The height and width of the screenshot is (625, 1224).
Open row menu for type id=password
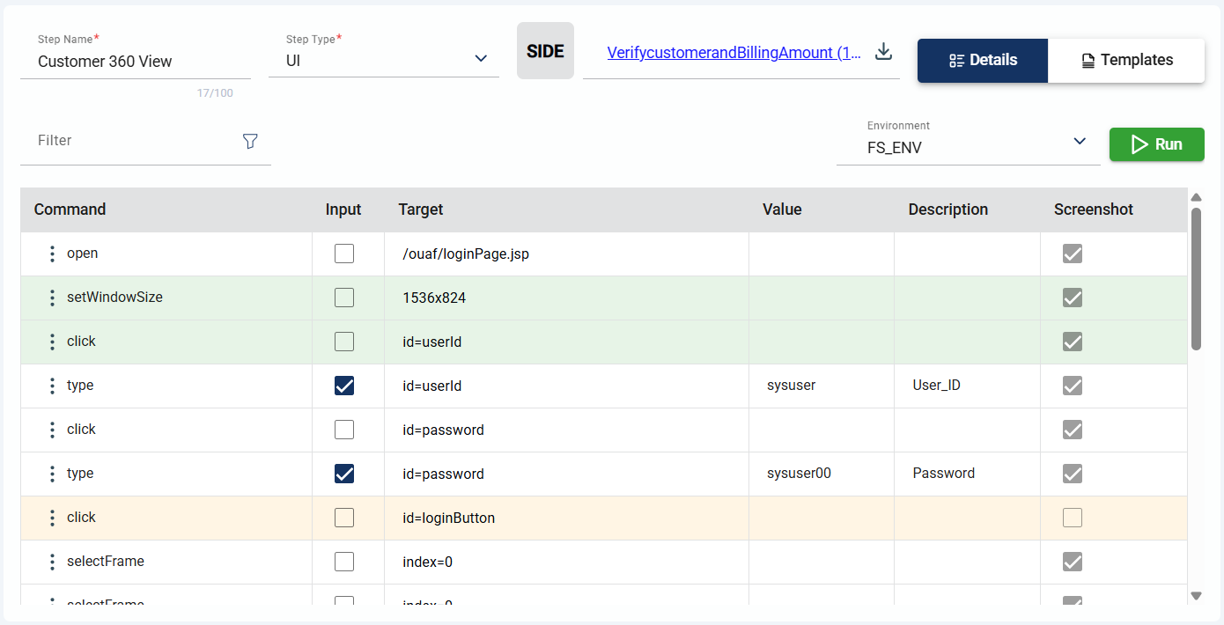coord(52,474)
